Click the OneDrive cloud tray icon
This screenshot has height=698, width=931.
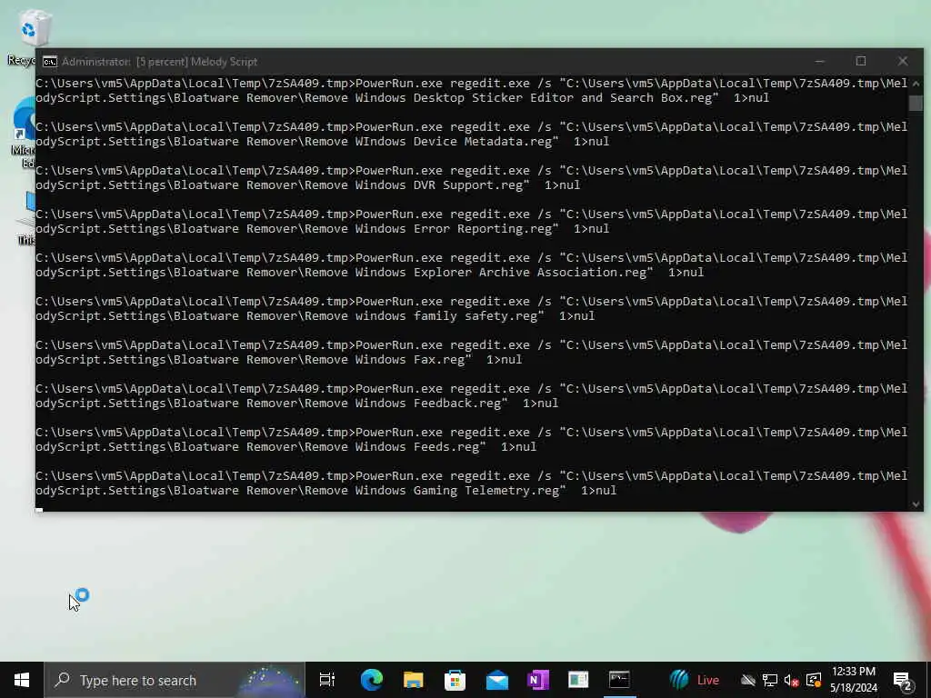[748, 680]
